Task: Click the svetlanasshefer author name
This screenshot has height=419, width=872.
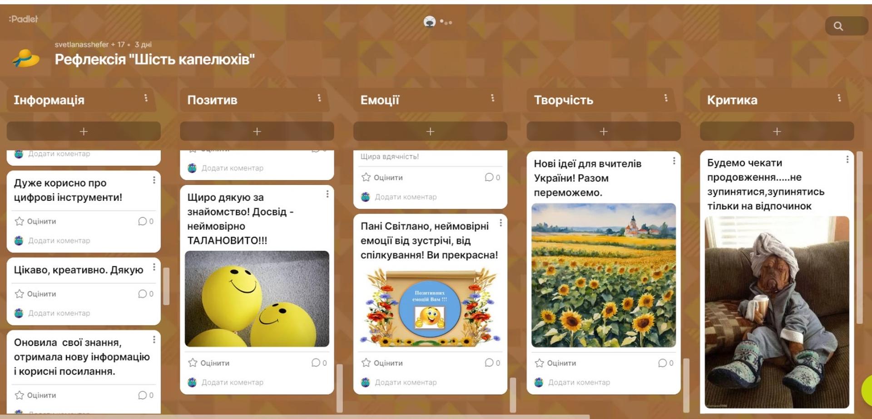Action: [81, 44]
